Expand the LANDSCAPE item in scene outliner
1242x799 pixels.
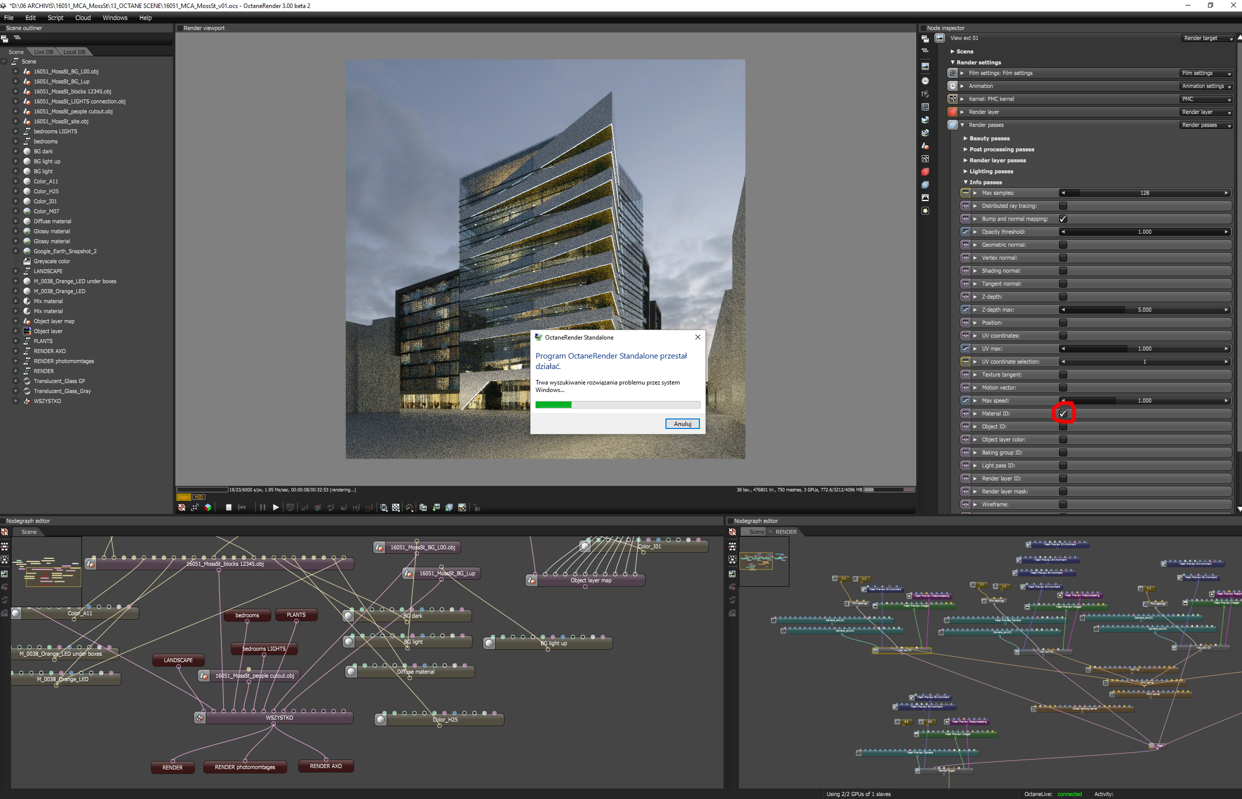15,271
